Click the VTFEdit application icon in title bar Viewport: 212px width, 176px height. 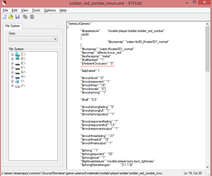4,3
